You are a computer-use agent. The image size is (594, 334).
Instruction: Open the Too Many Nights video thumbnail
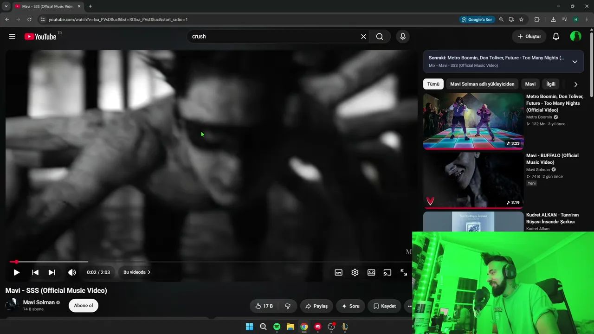473,121
